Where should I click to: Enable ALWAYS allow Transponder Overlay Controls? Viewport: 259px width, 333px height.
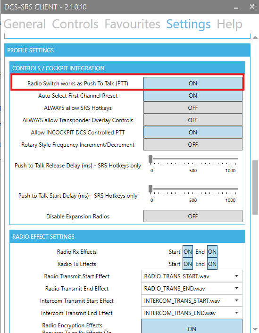click(192, 120)
